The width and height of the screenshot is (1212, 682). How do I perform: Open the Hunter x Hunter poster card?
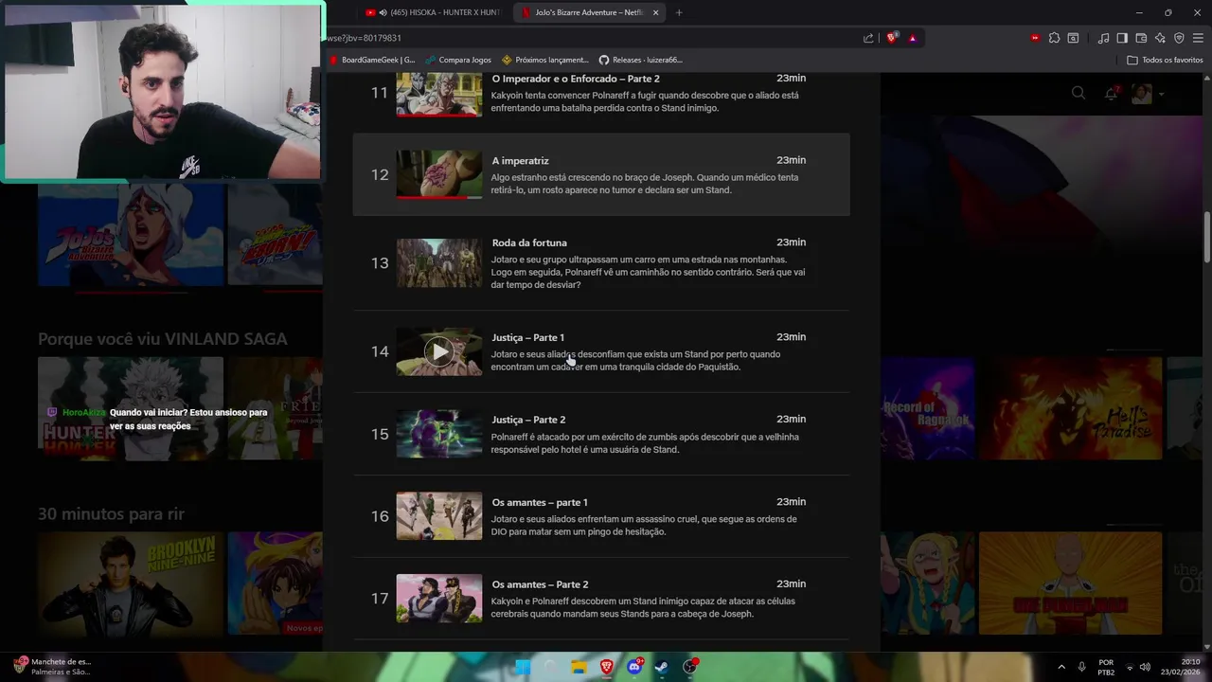point(131,408)
